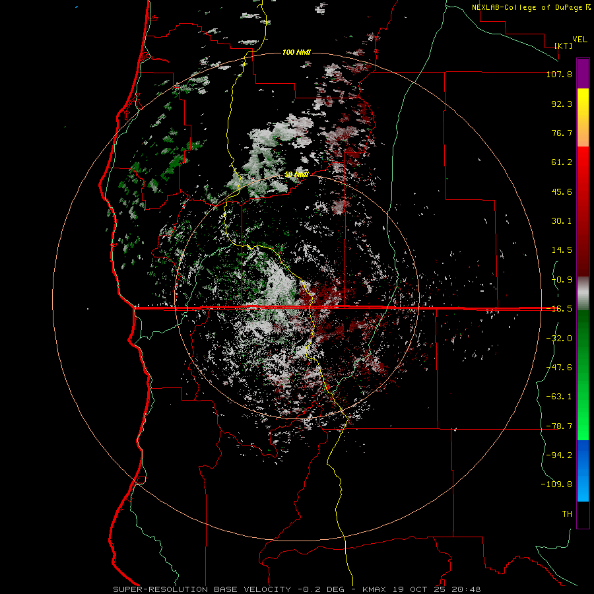Viewport: 594px width, 594px height.
Task: Select the -109.8 scale value
Action: (x=556, y=484)
